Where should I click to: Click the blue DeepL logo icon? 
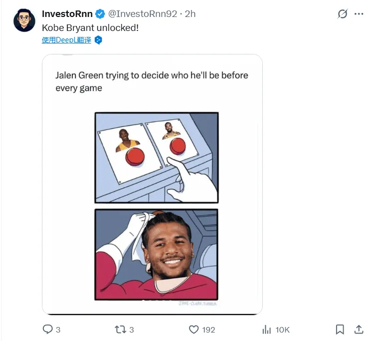tap(99, 40)
